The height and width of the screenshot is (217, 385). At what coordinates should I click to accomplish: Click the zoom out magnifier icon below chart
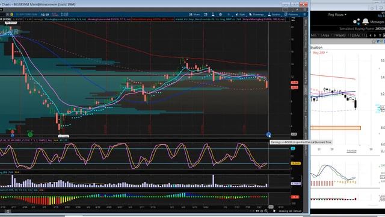tap(266, 211)
